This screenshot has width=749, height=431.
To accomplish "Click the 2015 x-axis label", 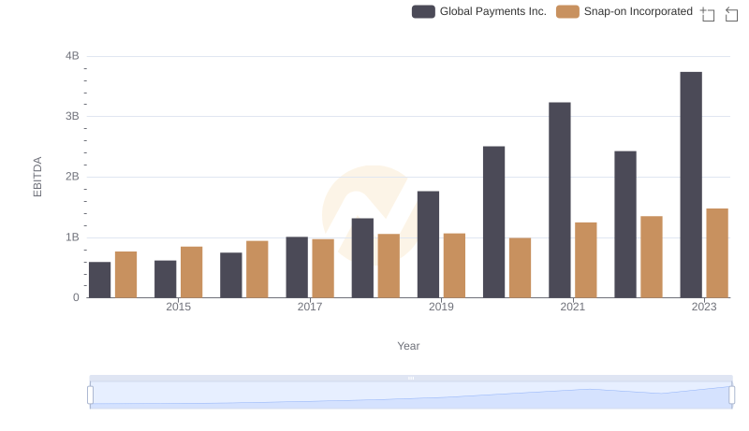I will pyautogui.click(x=178, y=307).
